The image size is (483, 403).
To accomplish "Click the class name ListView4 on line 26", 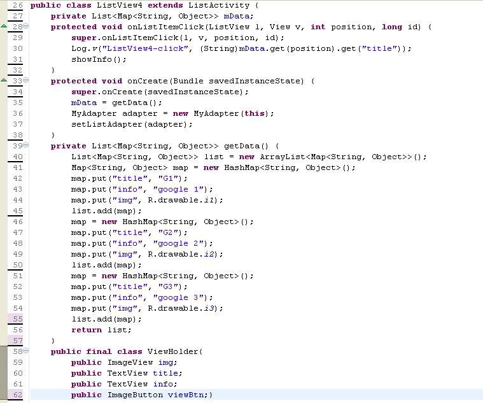I will [120, 5].
